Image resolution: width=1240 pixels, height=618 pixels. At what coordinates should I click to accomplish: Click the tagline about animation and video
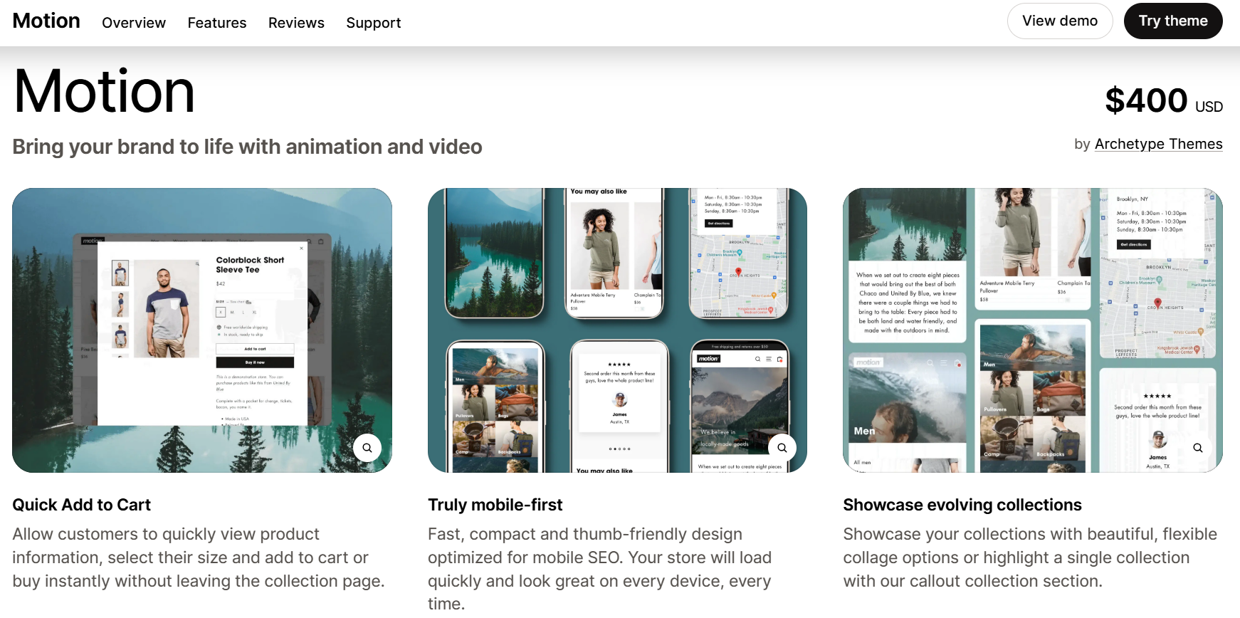coord(247,147)
